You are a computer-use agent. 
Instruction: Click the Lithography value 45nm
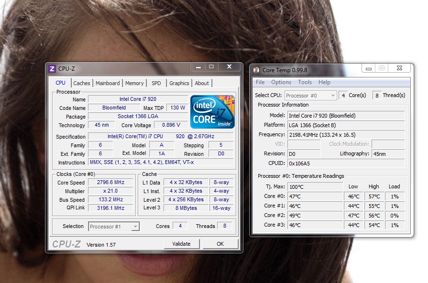click(x=388, y=154)
